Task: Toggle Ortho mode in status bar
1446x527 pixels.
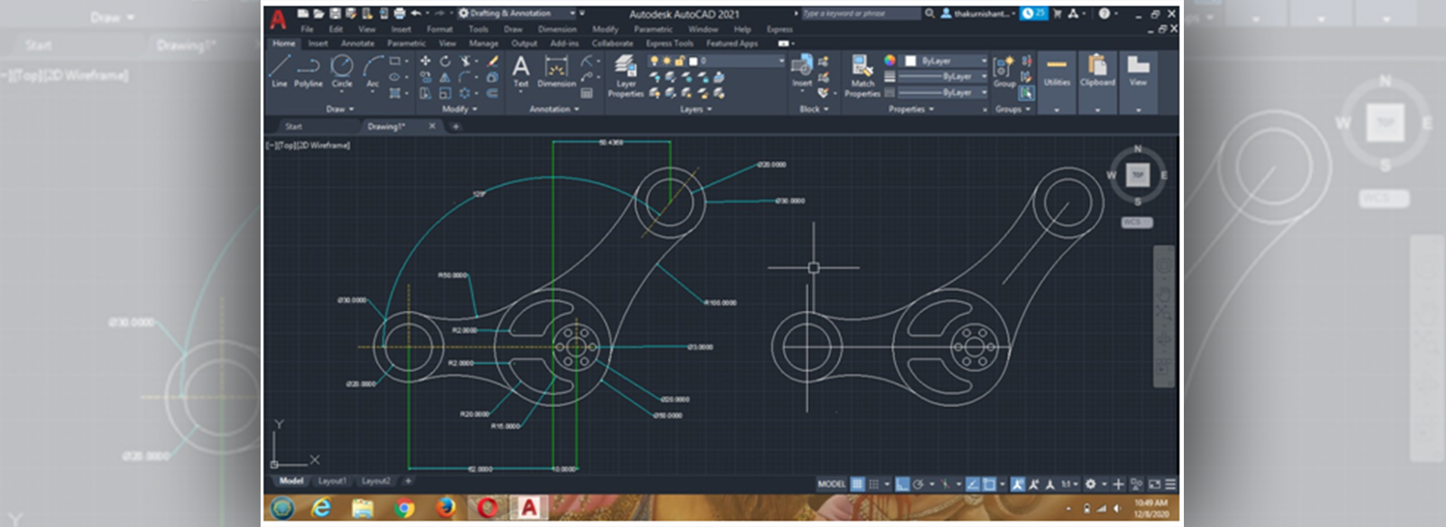Action: point(901,484)
